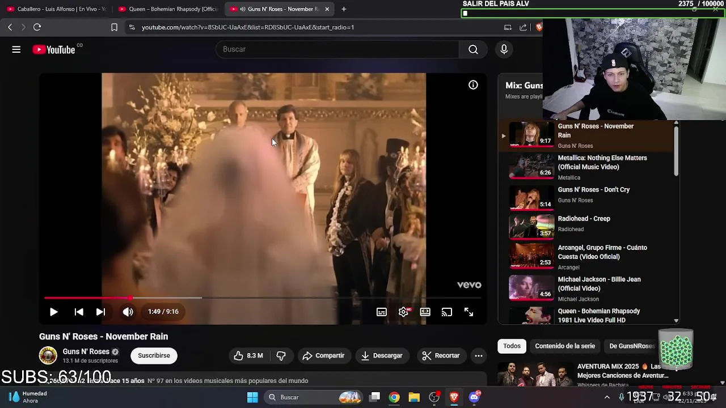Select the Todos filter chip
The image size is (726, 408).
[512, 346]
